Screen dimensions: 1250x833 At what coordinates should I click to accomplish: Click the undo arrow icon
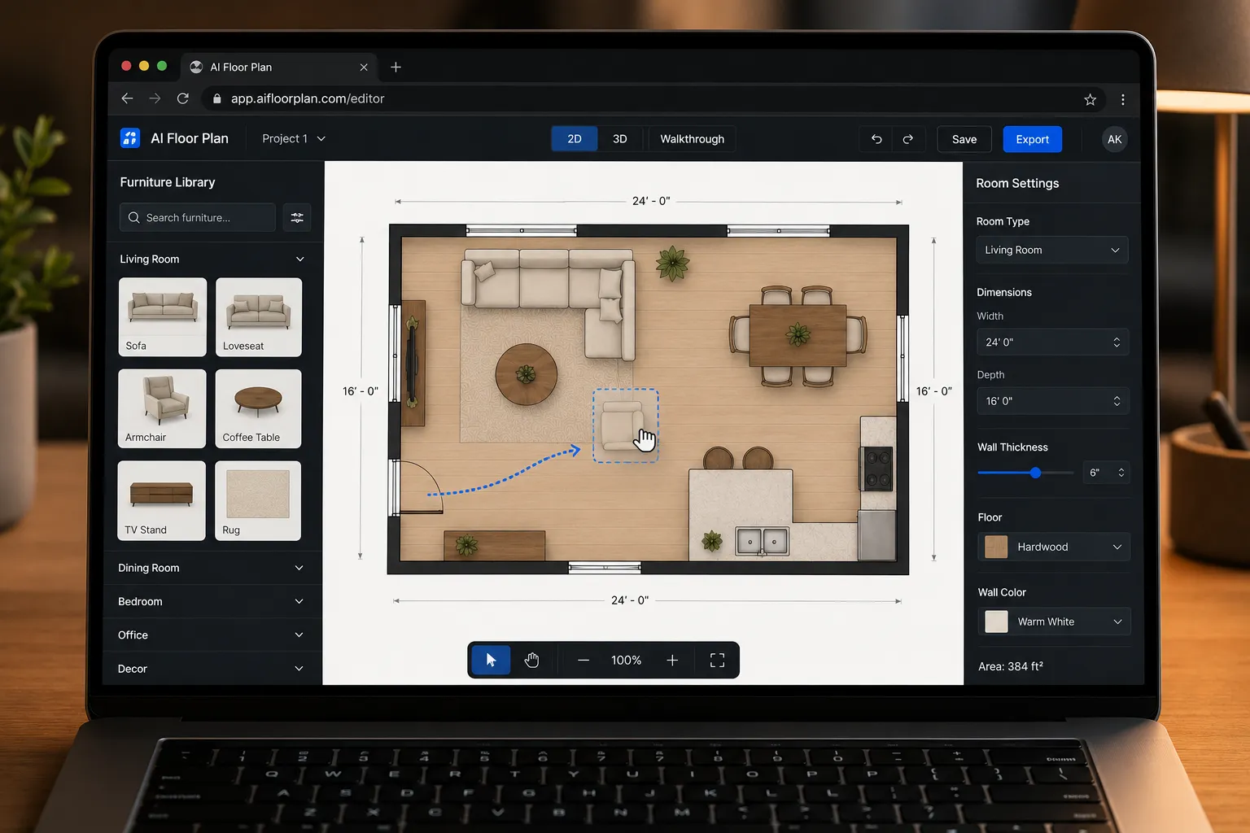click(876, 139)
